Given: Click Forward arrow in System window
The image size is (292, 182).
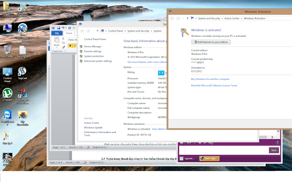Looking at the screenshot, I should coord(88,31).
